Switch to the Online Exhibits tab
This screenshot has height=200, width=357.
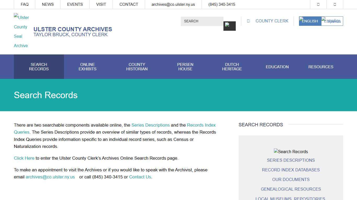[x=88, y=67]
